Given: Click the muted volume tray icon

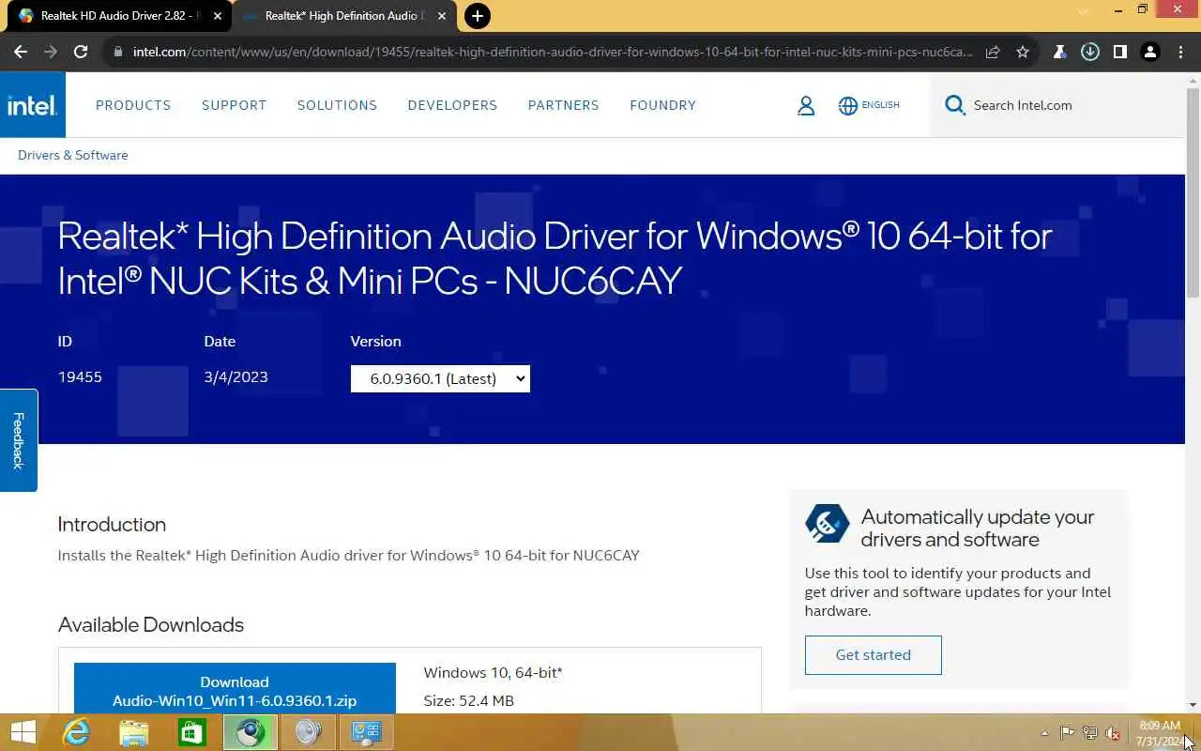Looking at the screenshot, I should [x=1113, y=733].
